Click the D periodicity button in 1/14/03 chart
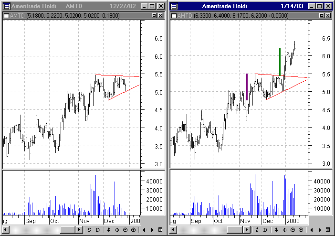This screenshot has height=236, width=335. click(x=265, y=230)
